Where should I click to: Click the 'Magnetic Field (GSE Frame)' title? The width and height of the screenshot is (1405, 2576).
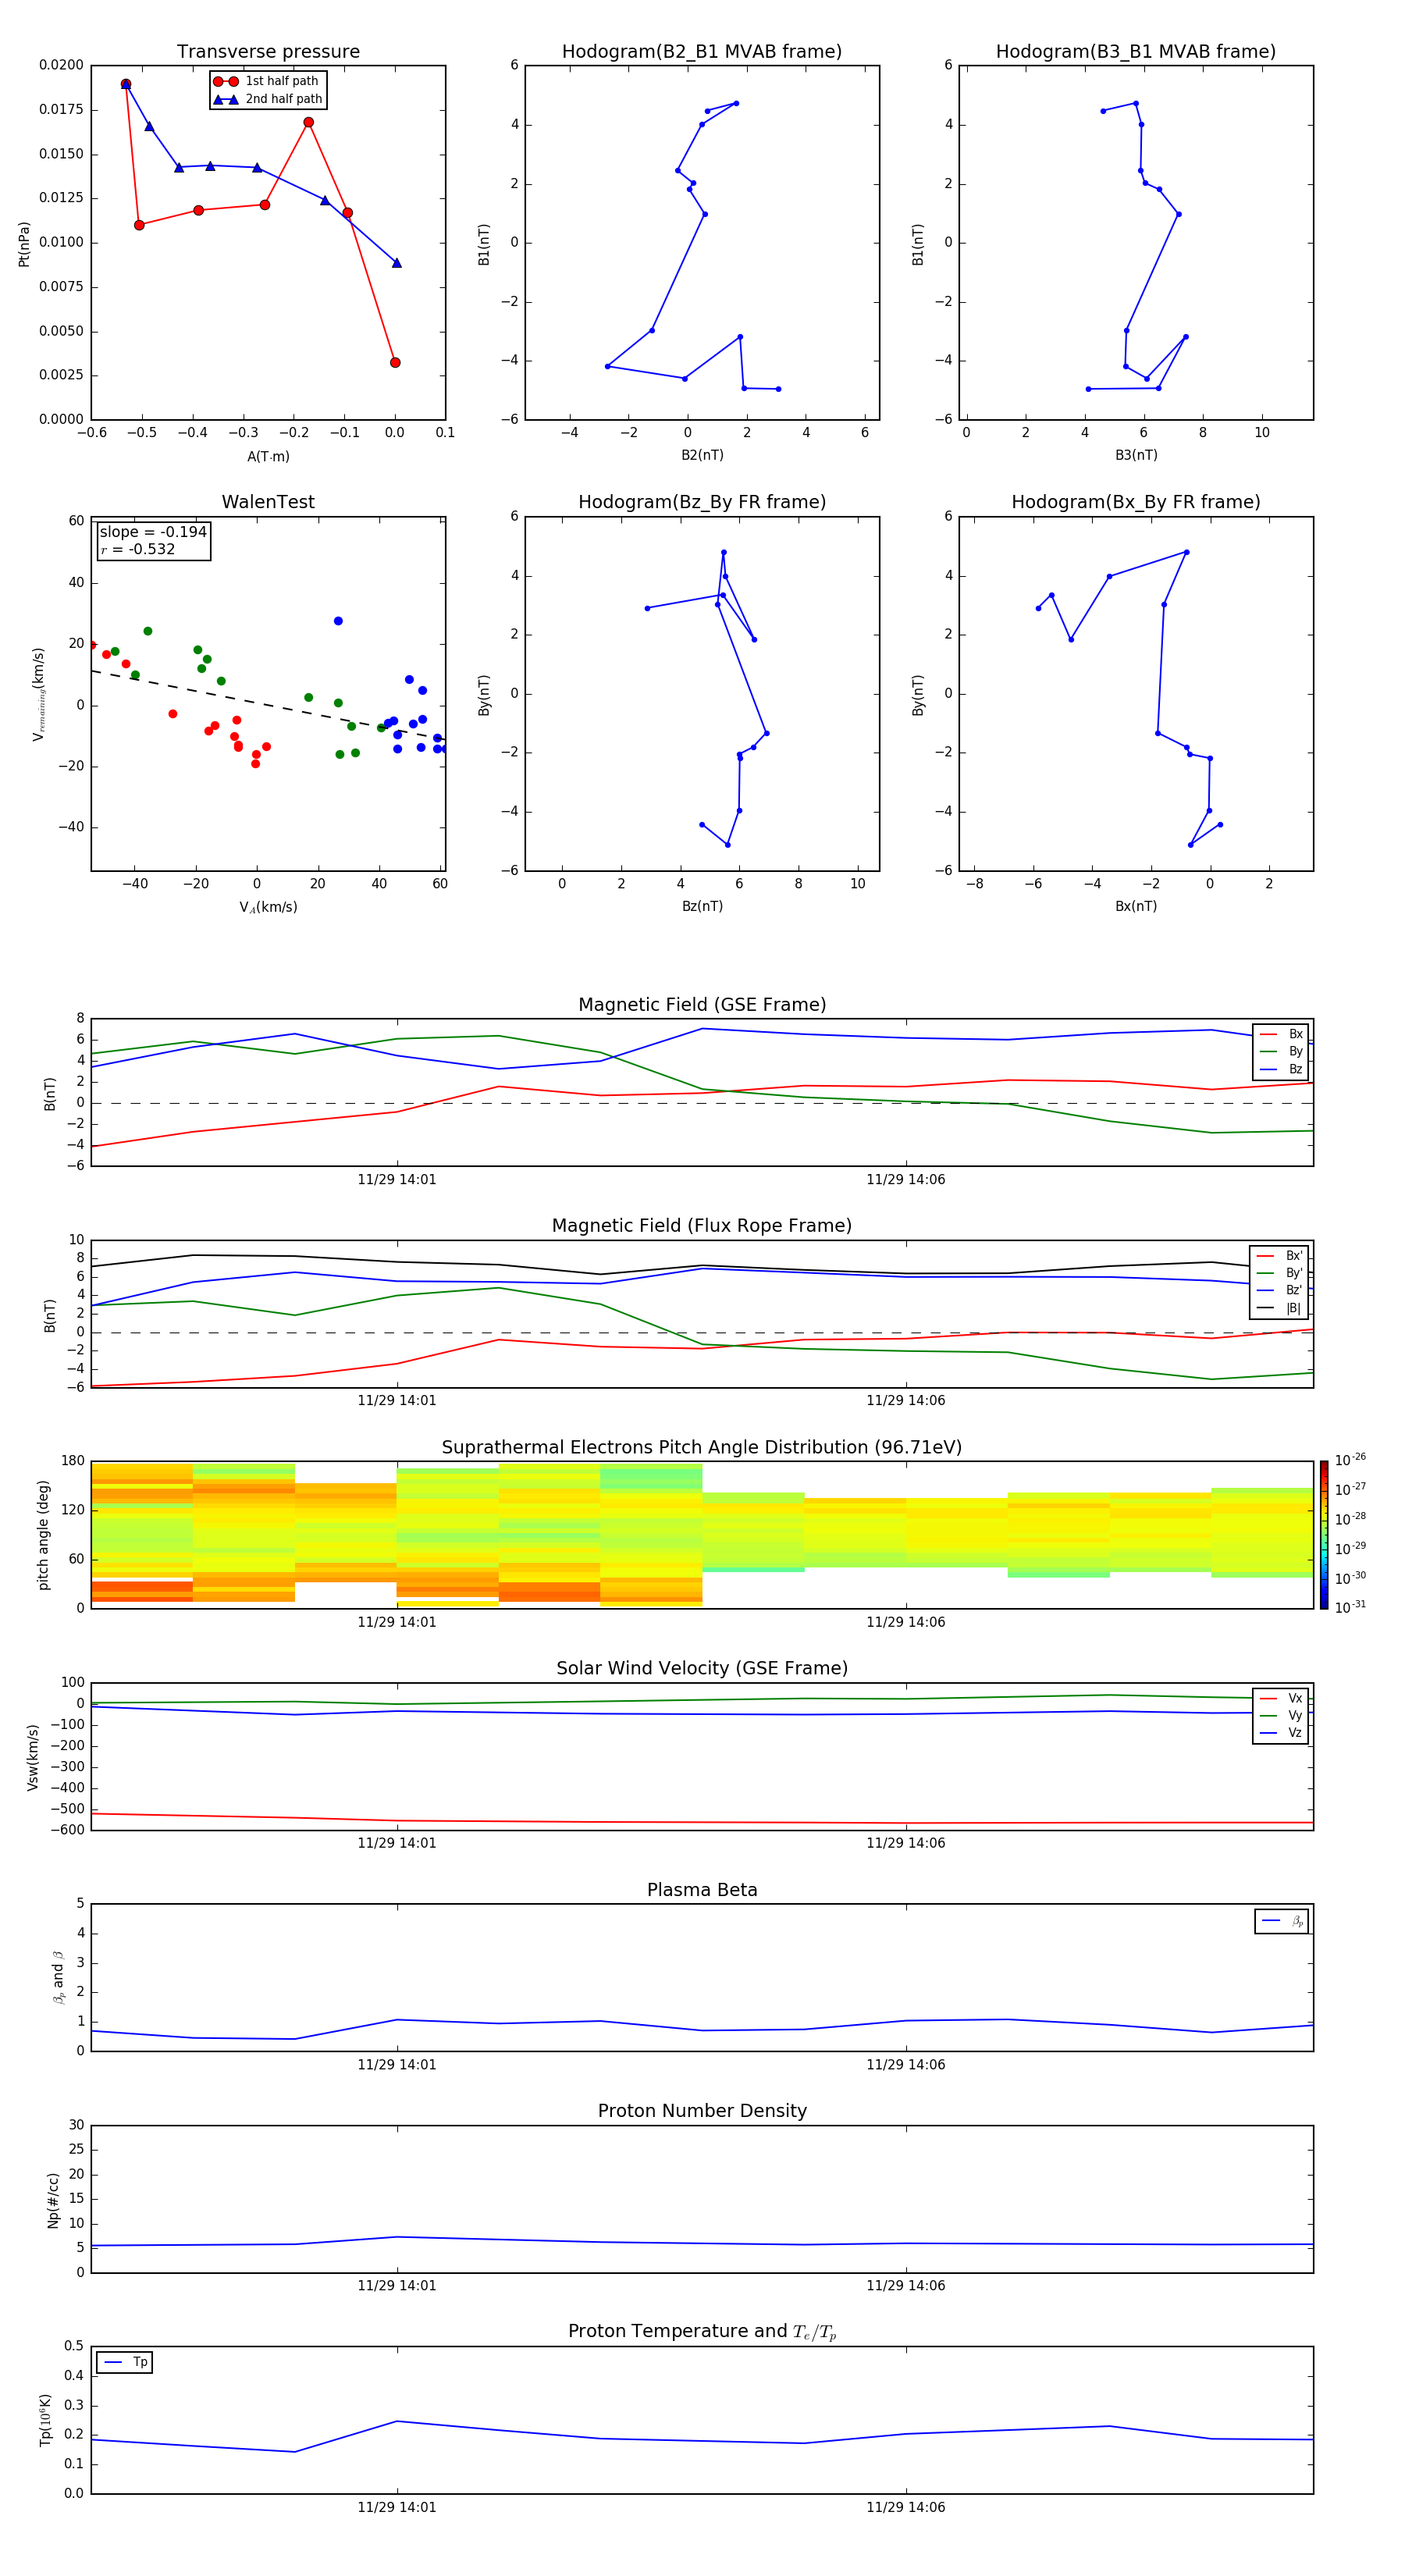[702, 1005]
